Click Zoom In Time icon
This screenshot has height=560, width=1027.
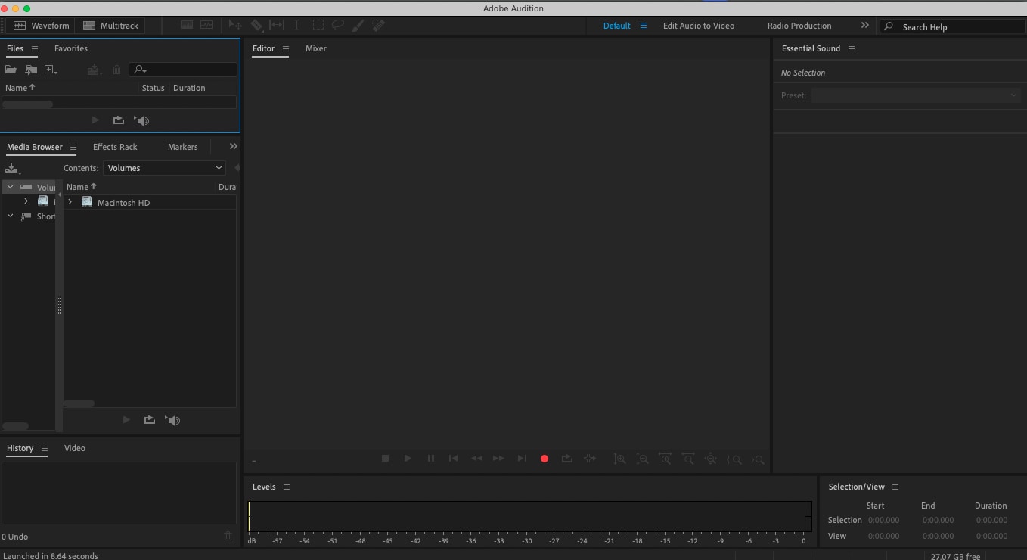tap(666, 459)
